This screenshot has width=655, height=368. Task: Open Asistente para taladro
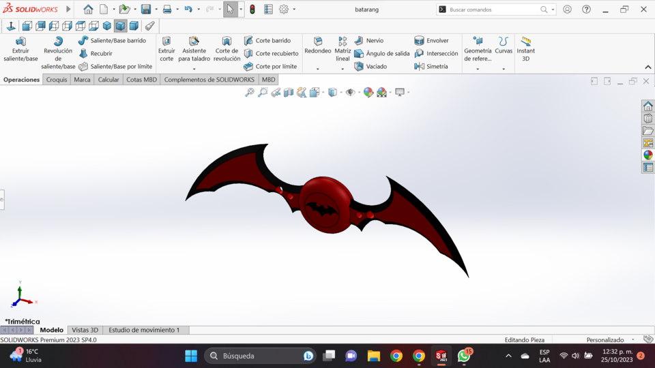[x=194, y=49]
